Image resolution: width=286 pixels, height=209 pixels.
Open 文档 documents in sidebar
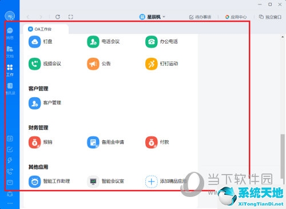coord(10,52)
